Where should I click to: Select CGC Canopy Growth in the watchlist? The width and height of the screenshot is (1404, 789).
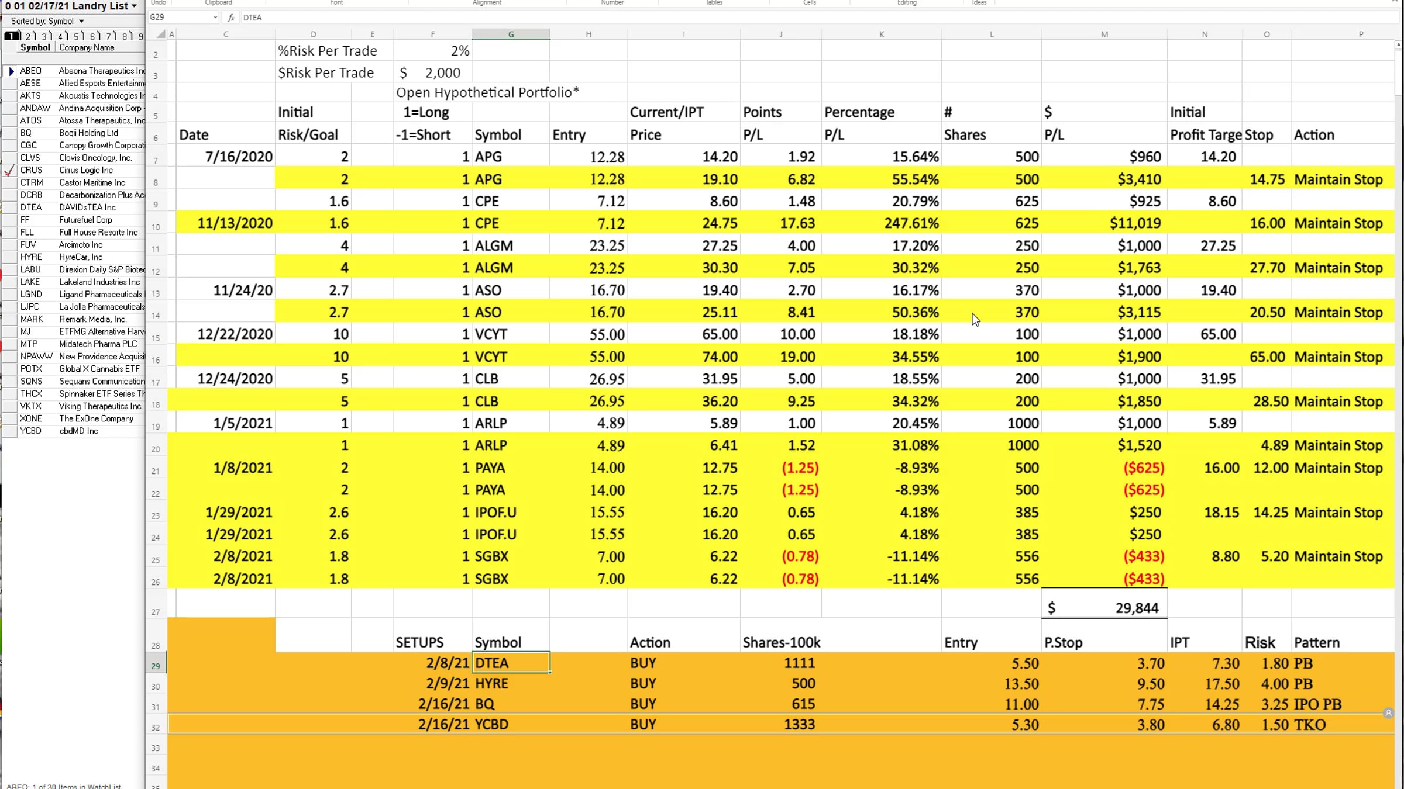[82, 146]
